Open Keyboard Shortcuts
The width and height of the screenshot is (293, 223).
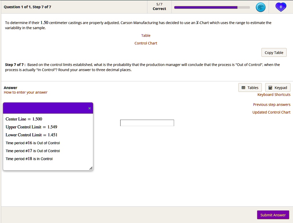[x=274, y=95]
